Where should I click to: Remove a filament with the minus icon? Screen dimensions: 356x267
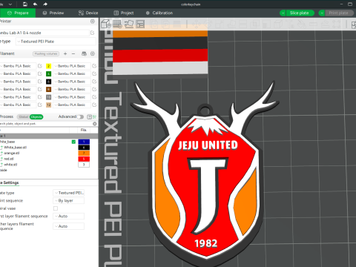pos(73,53)
